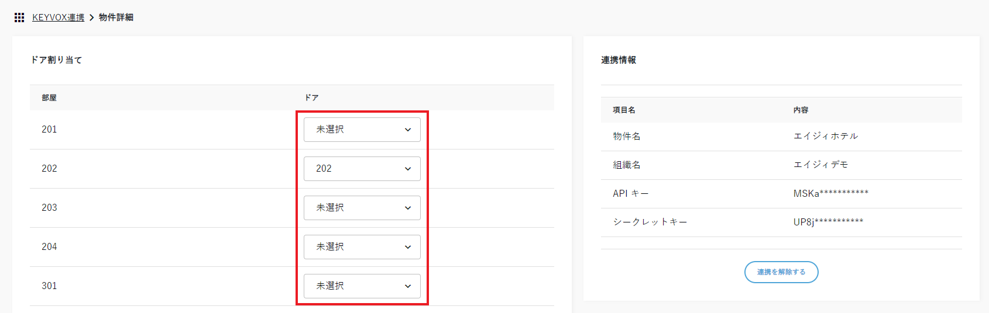Viewport: 989px width, 313px height.
Task: Select the room 201 row label
Action: pos(49,130)
